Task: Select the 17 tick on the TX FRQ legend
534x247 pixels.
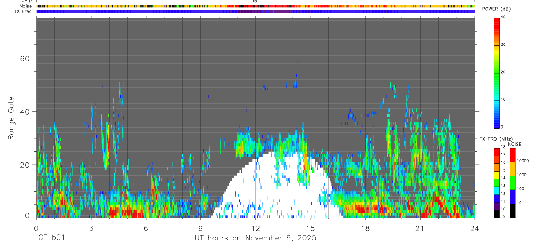Action: pos(503,155)
